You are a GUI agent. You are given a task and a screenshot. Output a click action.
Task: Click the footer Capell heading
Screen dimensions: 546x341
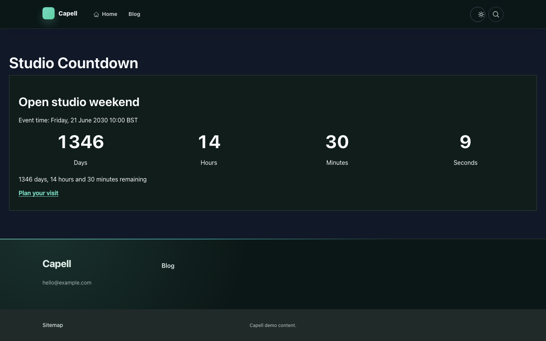click(x=57, y=264)
